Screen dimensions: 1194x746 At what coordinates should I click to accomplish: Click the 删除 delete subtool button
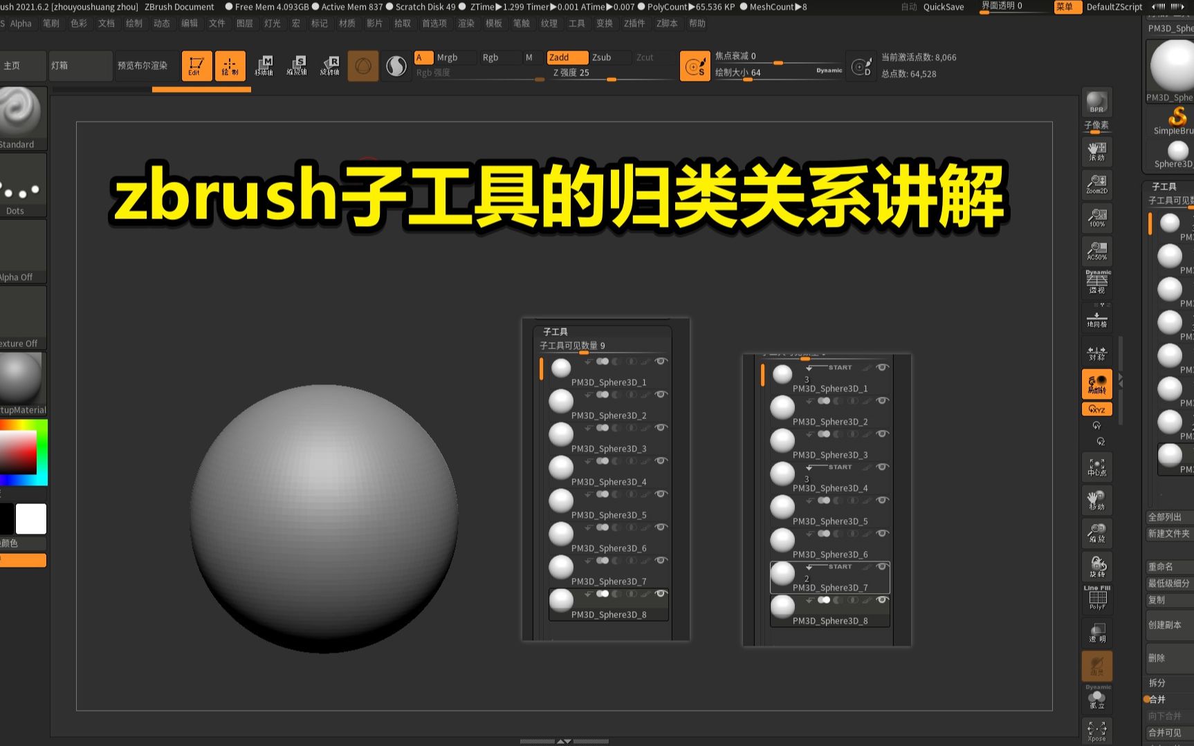1170,658
